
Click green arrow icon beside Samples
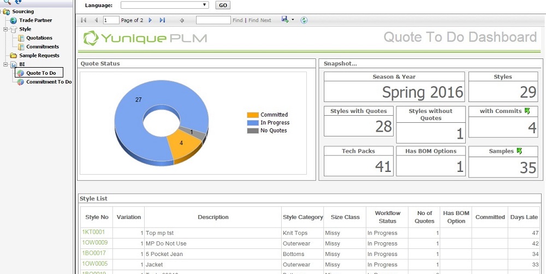point(519,151)
